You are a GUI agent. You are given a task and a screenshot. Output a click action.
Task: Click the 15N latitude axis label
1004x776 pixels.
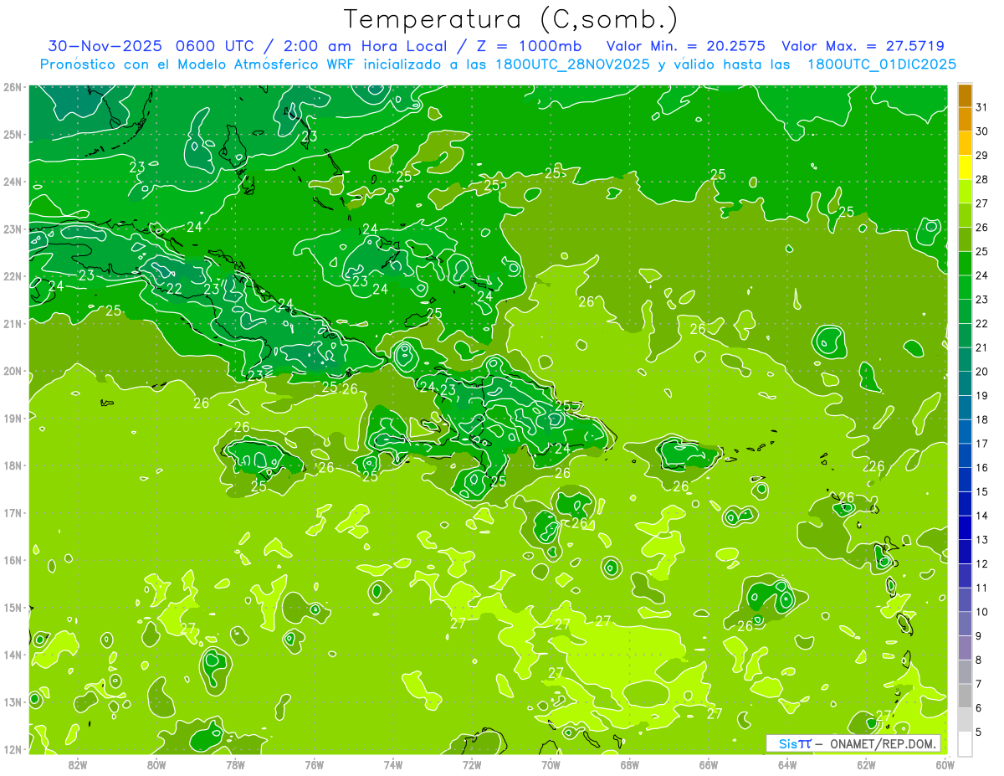(x=12, y=607)
